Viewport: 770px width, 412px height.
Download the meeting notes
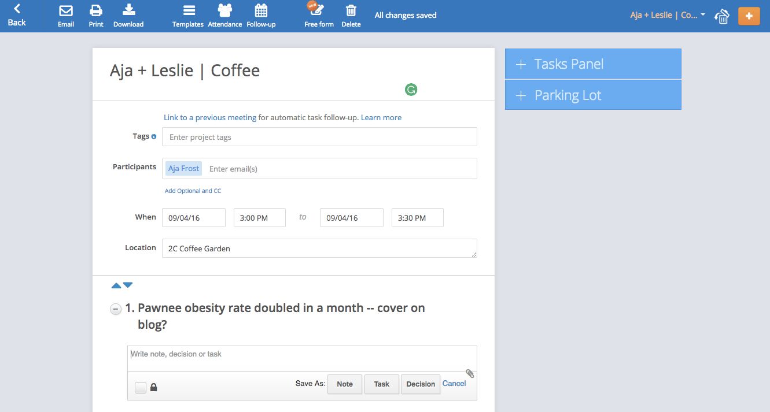(129, 10)
